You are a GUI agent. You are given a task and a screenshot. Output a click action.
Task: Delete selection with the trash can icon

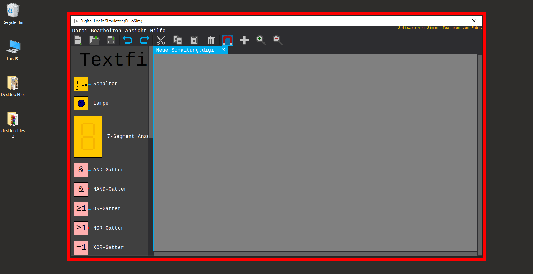click(x=211, y=40)
